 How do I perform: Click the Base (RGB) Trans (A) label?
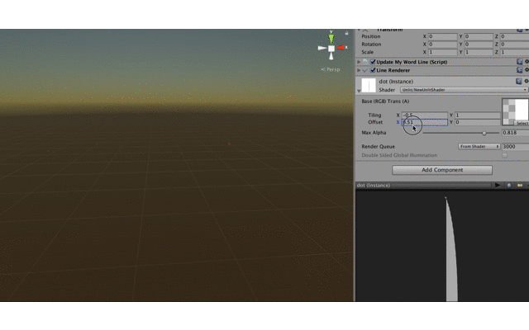pyautogui.click(x=385, y=101)
